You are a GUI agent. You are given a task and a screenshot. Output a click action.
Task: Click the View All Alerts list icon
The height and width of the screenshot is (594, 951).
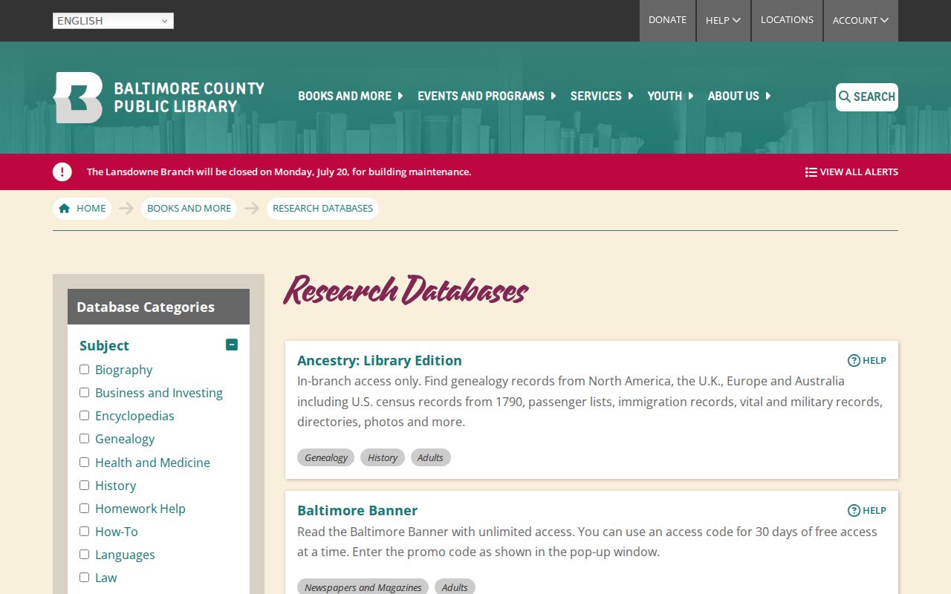(811, 172)
